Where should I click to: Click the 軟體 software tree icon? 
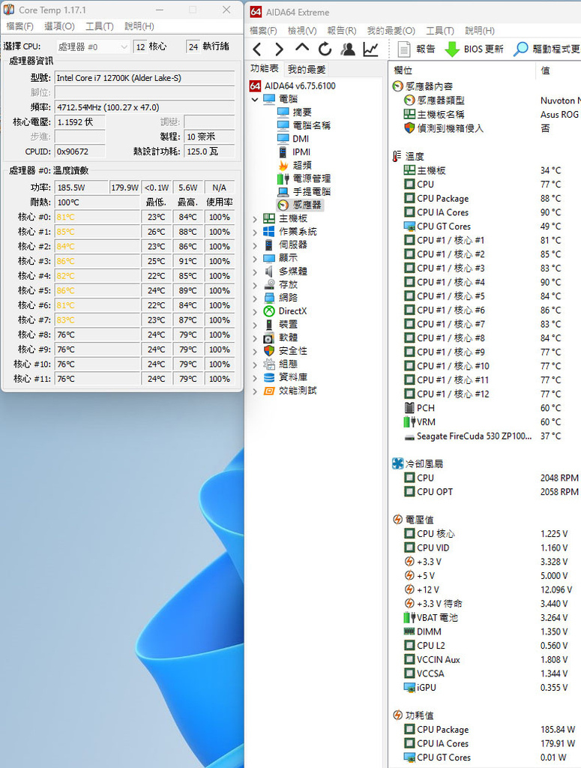click(x=269, y=337)
